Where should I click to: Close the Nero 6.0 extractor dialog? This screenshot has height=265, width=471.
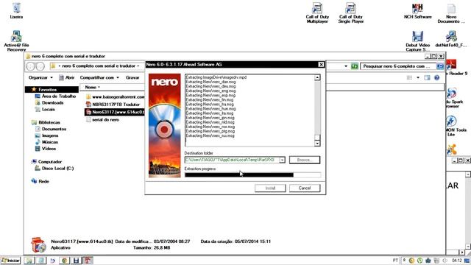(x=321, y=64)
